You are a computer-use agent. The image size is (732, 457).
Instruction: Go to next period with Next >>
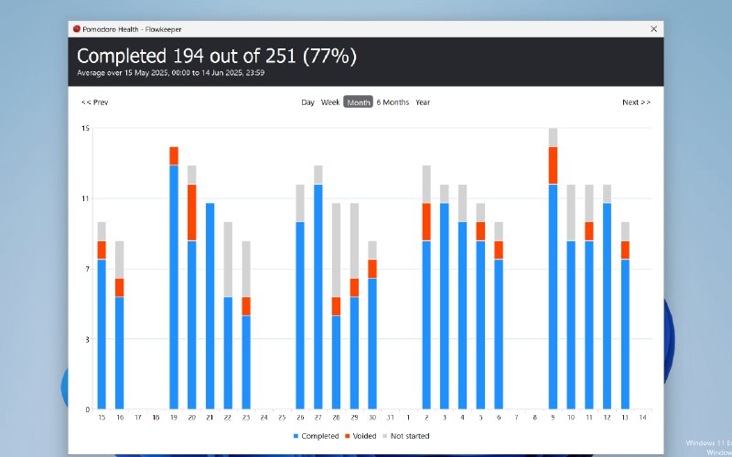pyautogui.click(x=636, y=102)
